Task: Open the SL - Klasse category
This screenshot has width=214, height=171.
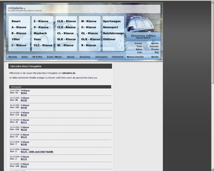Action: coord(65,45)
